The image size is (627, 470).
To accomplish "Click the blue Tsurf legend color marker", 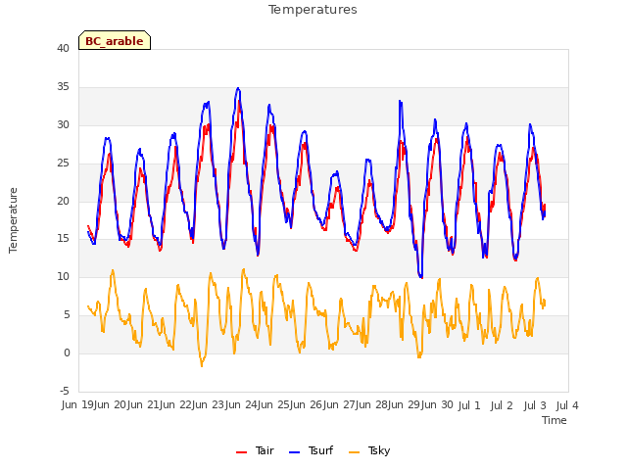I will pyautogui.click(x=294, y=452).
